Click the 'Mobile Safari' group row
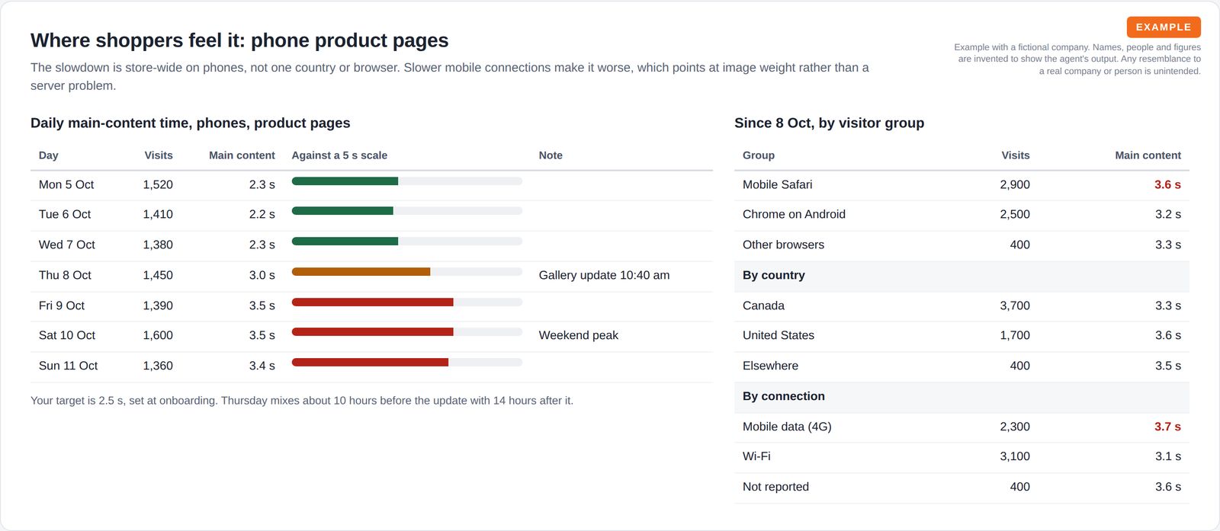Screen dimensions: 1220x531 tap(962, 184)
